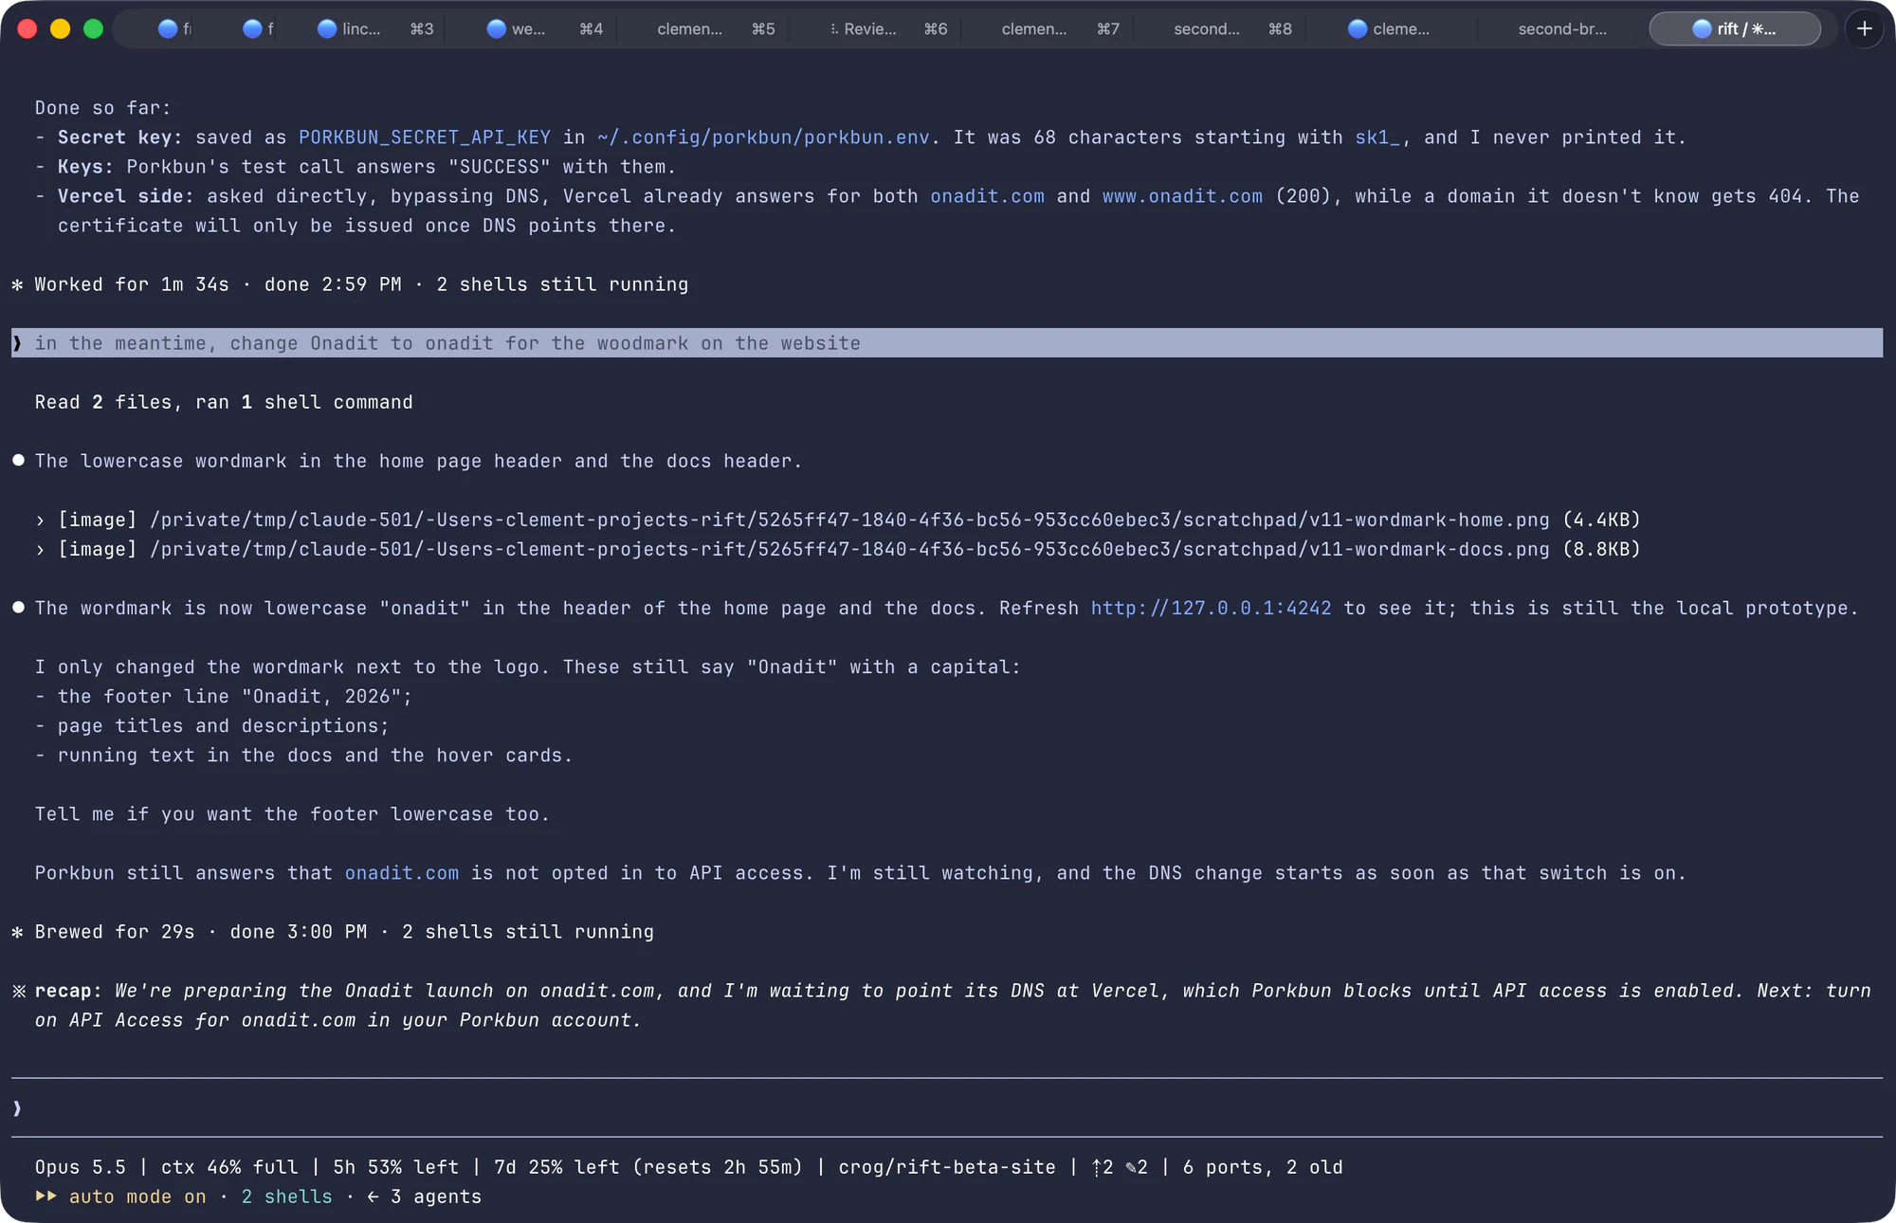Expand the v11-wordmark-home.png image entry
This screenshot has height=1223, width=1896.
tap(838, 520)
